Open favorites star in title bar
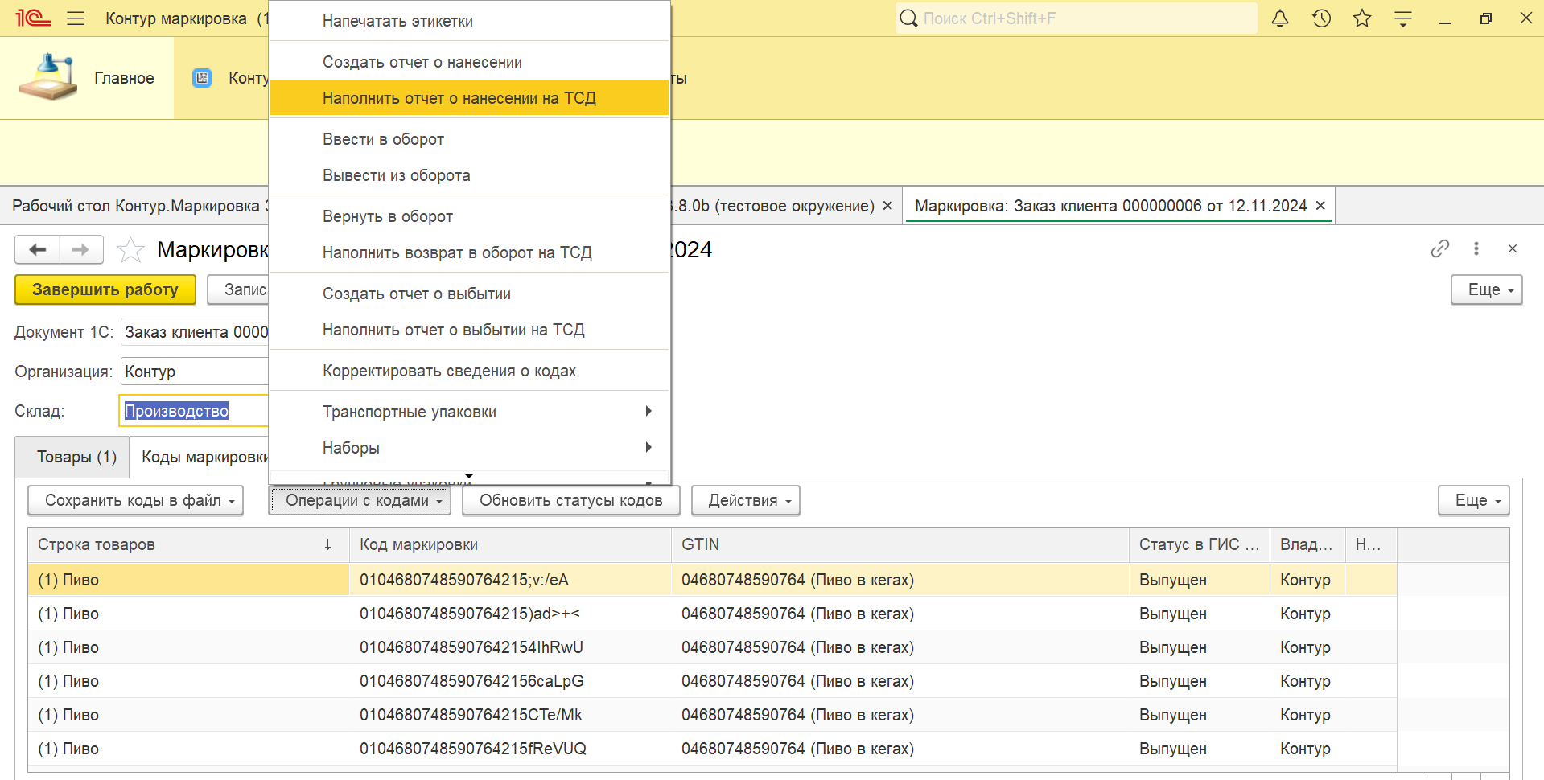1544x780 pixels. tap(1362, 18)
